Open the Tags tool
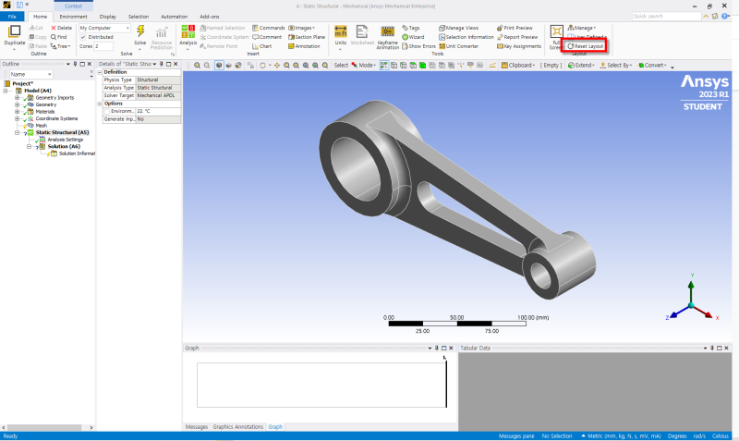This screenshot has width=739, height=441. [410, 28]
